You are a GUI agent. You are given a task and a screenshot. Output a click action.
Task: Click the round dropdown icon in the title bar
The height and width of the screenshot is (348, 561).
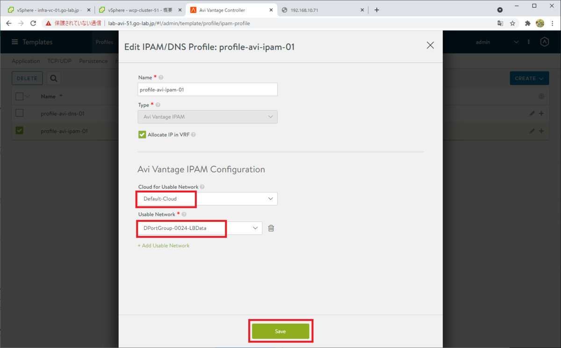(500, 9)
